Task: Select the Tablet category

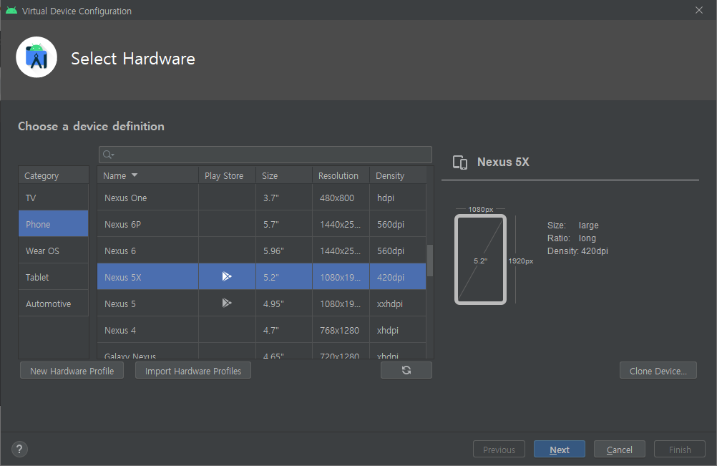Action: [x=54, y=277]
